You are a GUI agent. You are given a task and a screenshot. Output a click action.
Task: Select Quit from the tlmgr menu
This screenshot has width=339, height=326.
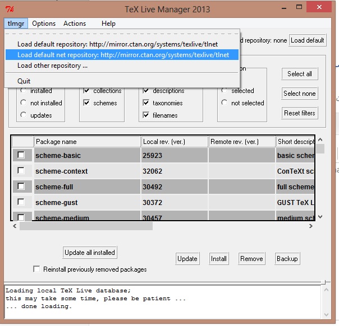click(x=122, y=81)
